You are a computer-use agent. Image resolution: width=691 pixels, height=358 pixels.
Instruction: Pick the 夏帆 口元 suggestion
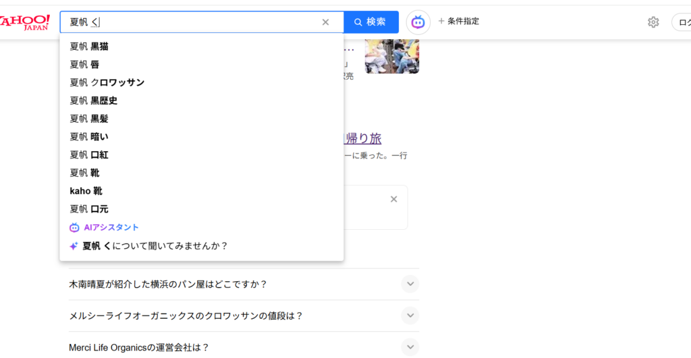[x=89, y=209]
